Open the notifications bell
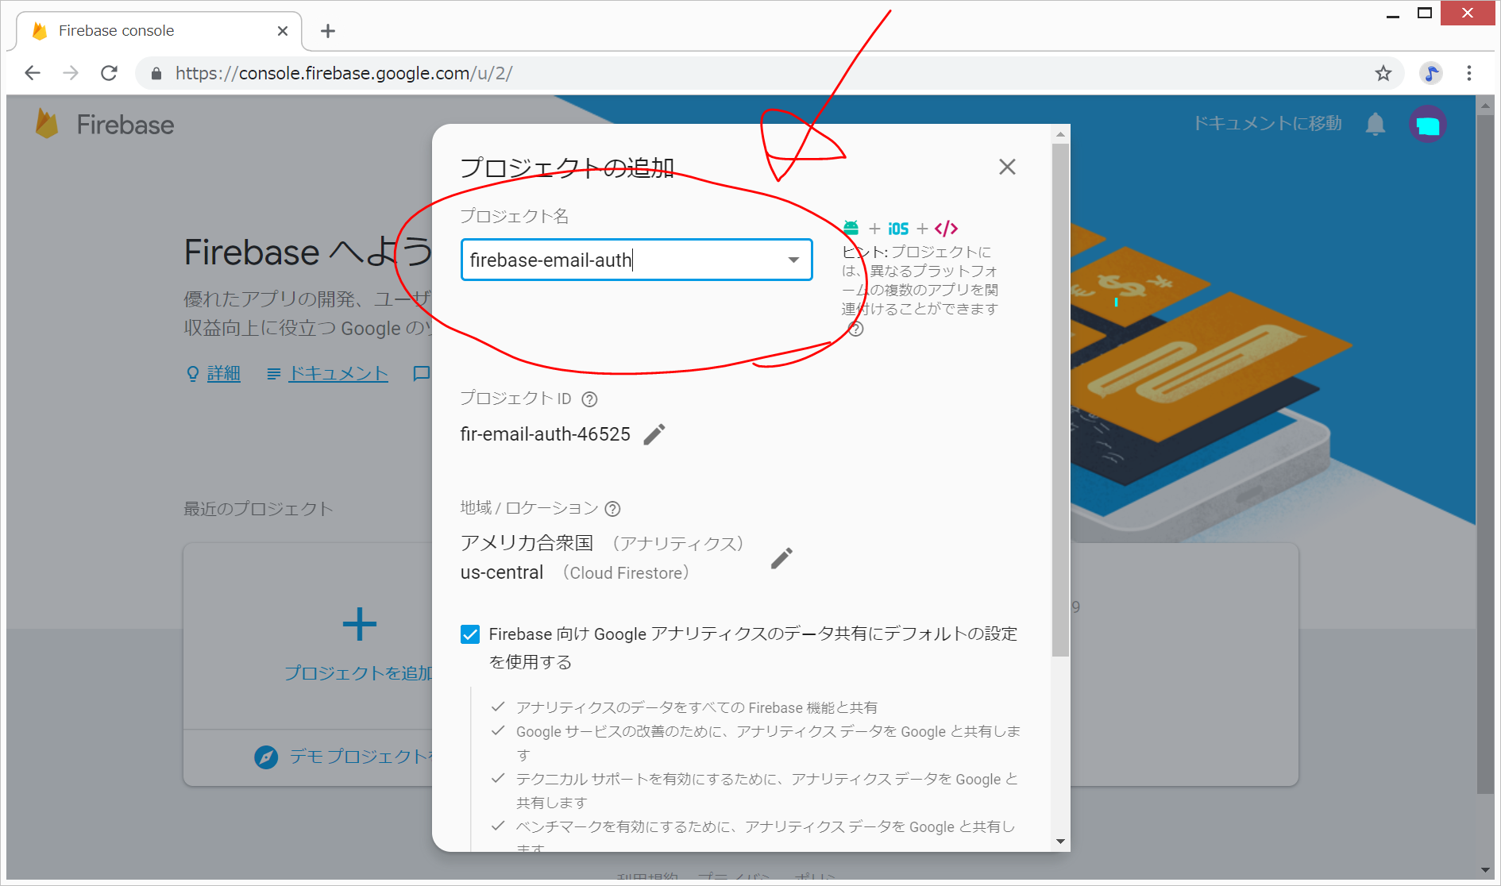Image resolution: width=1501 pixels, height=886 pixels. tap(1376, 124)
